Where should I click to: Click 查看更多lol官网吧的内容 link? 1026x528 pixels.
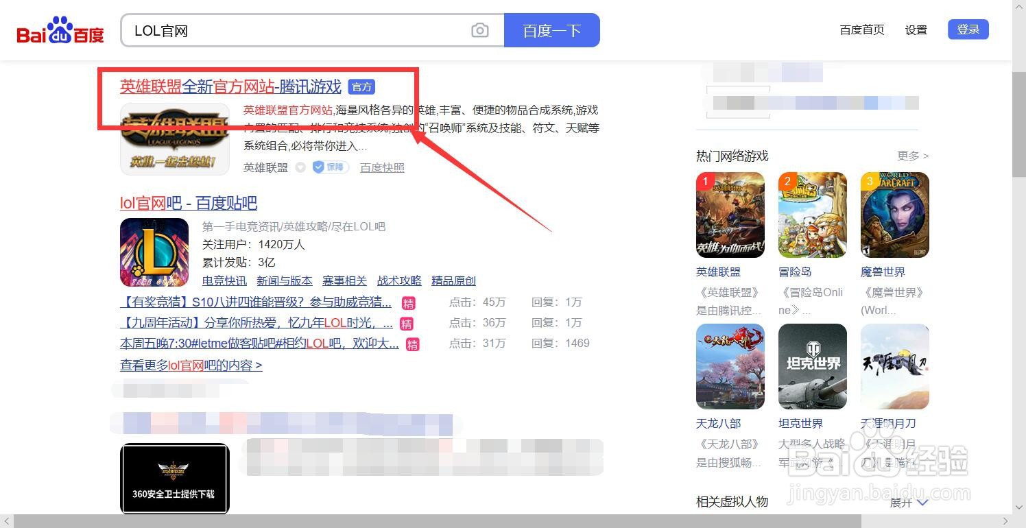[x=191, y=365]
